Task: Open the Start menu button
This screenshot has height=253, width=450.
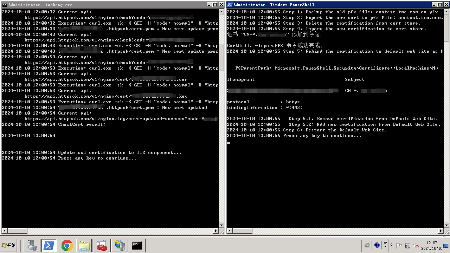Action: click(9, 245)
